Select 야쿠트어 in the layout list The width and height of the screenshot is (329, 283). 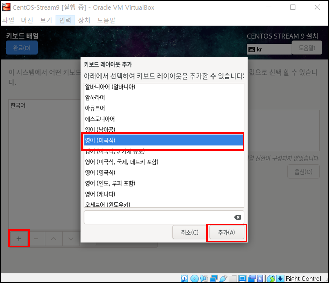(164, 108)
